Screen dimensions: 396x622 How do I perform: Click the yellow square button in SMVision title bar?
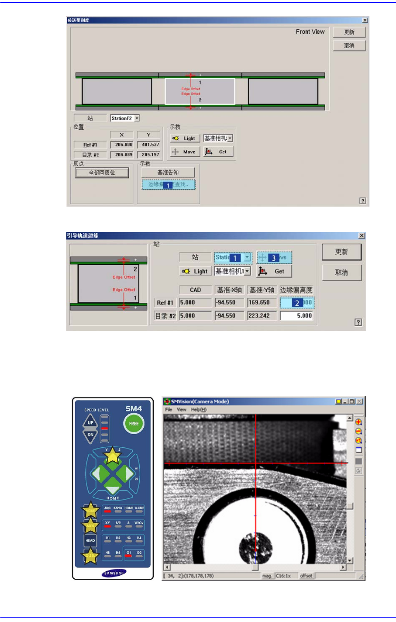[x=338, y=401]
